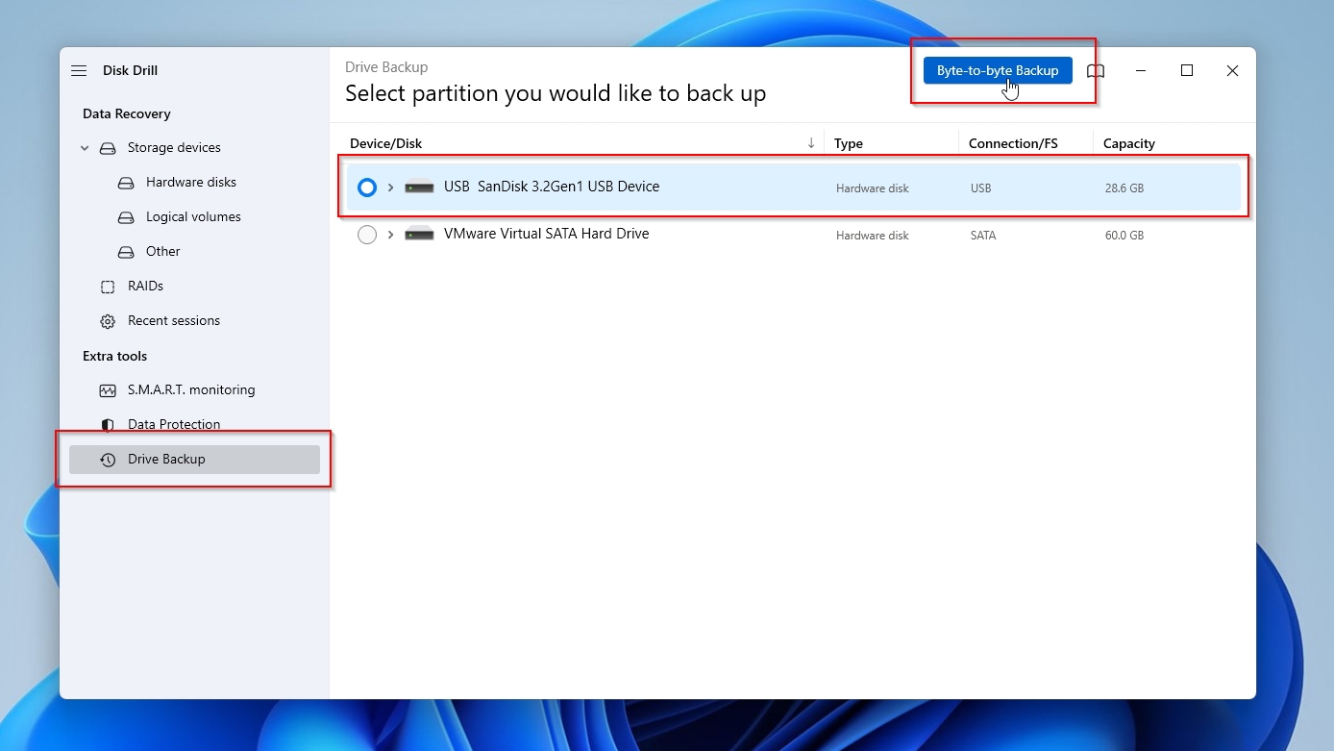Click the Data Recovery section heading
The image size is (1334, 751).
pos(127,113)
